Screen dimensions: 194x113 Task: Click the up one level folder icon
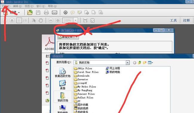click(x=140, y=63)
